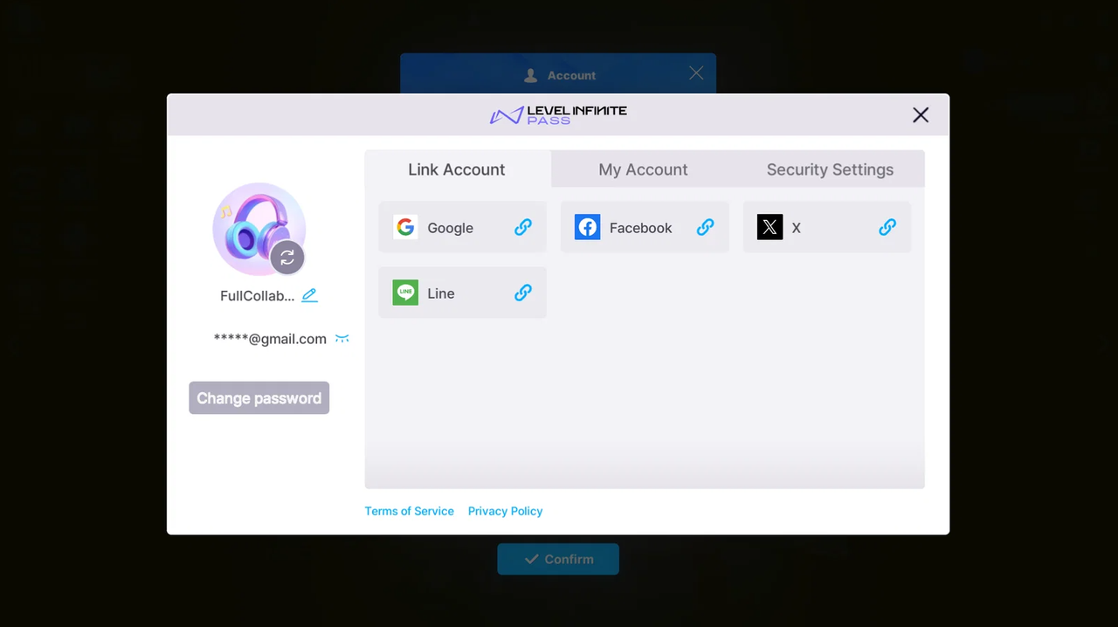Click the X account link chain icon
This screenshot has width=1118, height=627.
pos(887,227)
